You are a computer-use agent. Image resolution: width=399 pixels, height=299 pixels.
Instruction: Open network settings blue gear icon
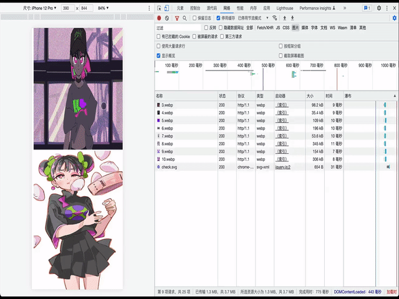click(395, 18)
